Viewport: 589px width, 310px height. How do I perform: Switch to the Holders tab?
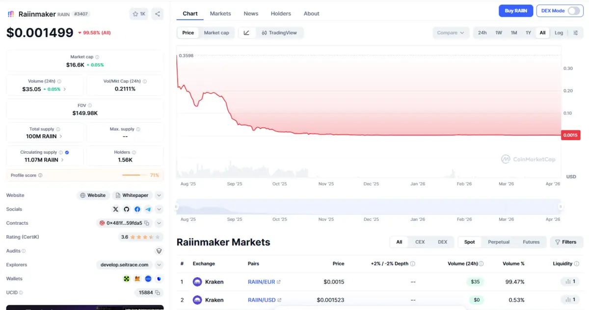coord(281,14)
